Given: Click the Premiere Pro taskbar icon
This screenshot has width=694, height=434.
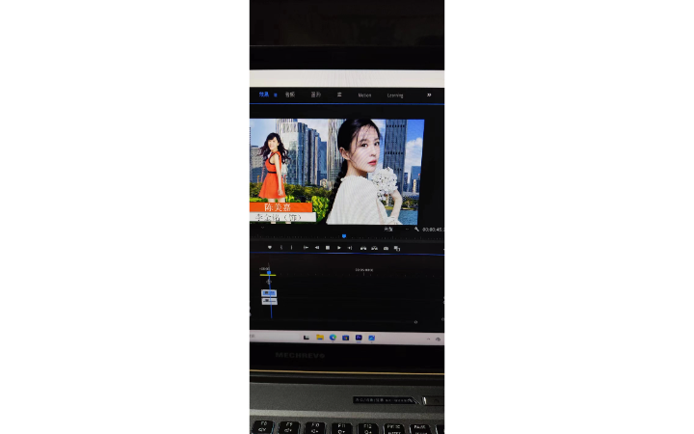Looking at the screenshot, I should (x=359, y=338).
